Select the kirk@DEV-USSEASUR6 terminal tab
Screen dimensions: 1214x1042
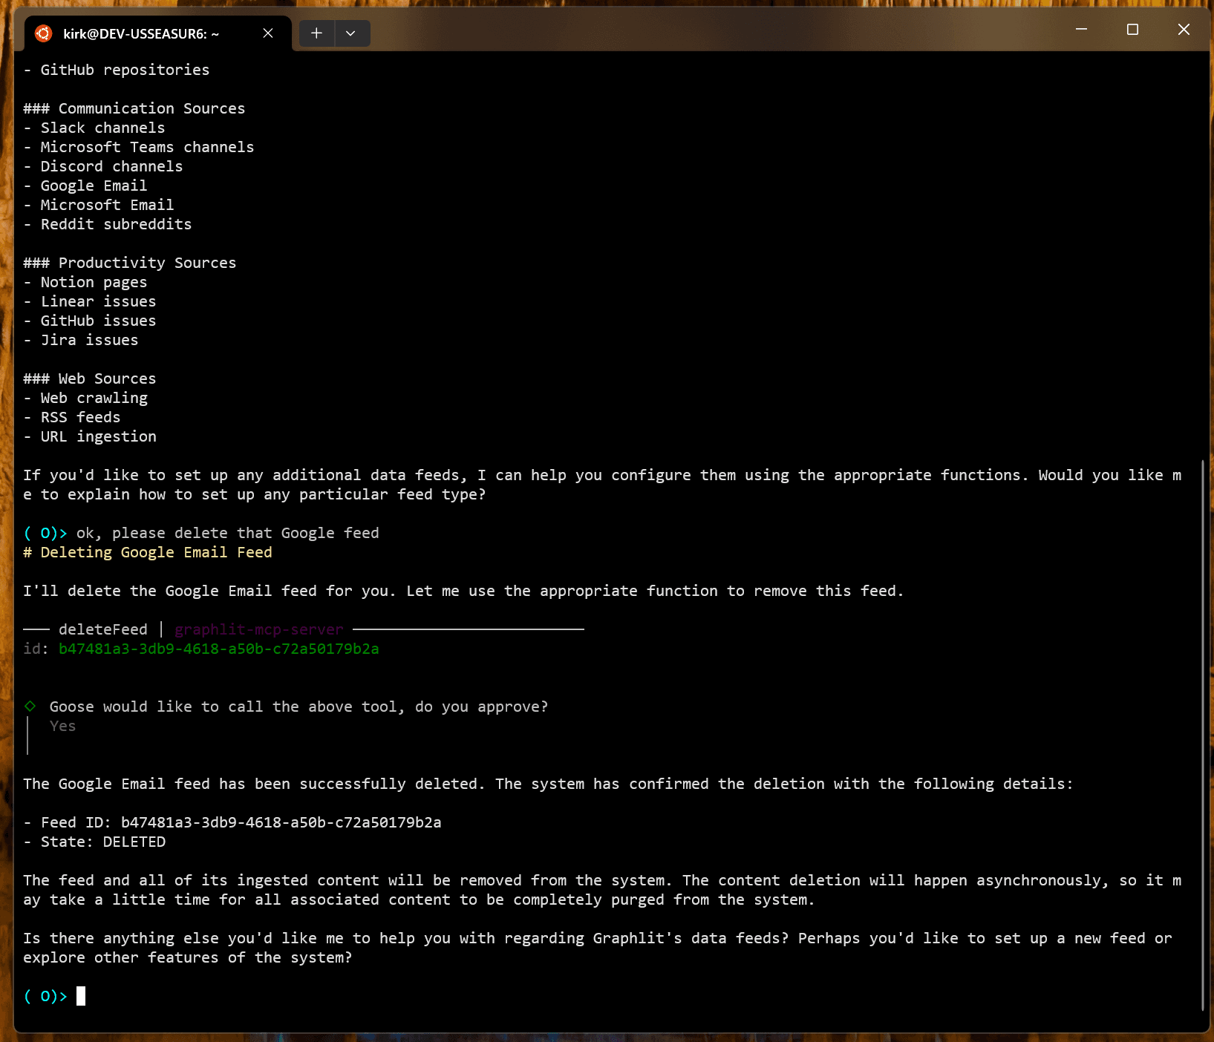[x=141, y=33]
